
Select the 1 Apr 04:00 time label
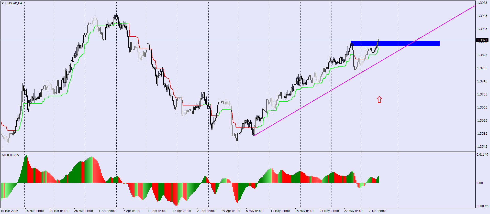(x=107, y=211)
